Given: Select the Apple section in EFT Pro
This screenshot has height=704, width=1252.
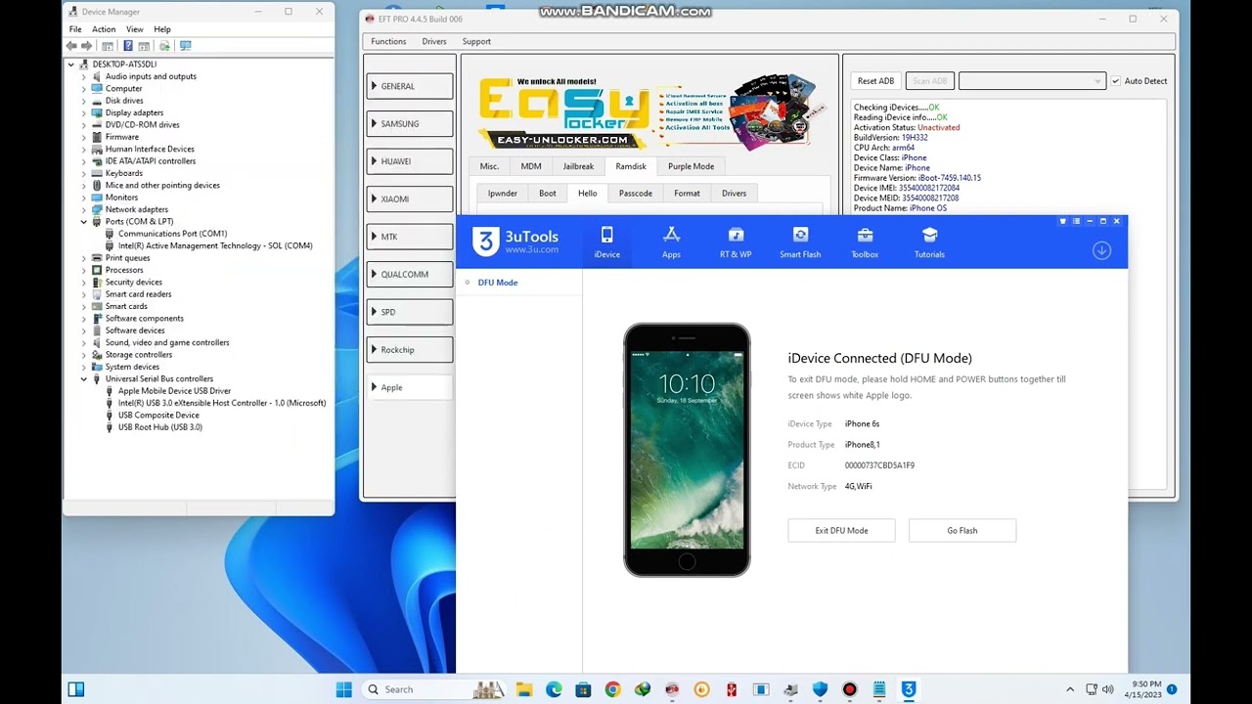Looking at the screenshot, I should 409,387.
